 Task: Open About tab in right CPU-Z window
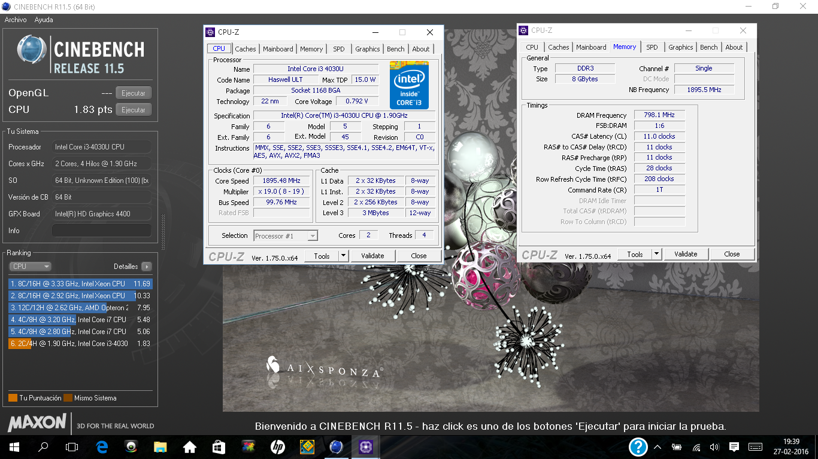click(x=734, y=47)
